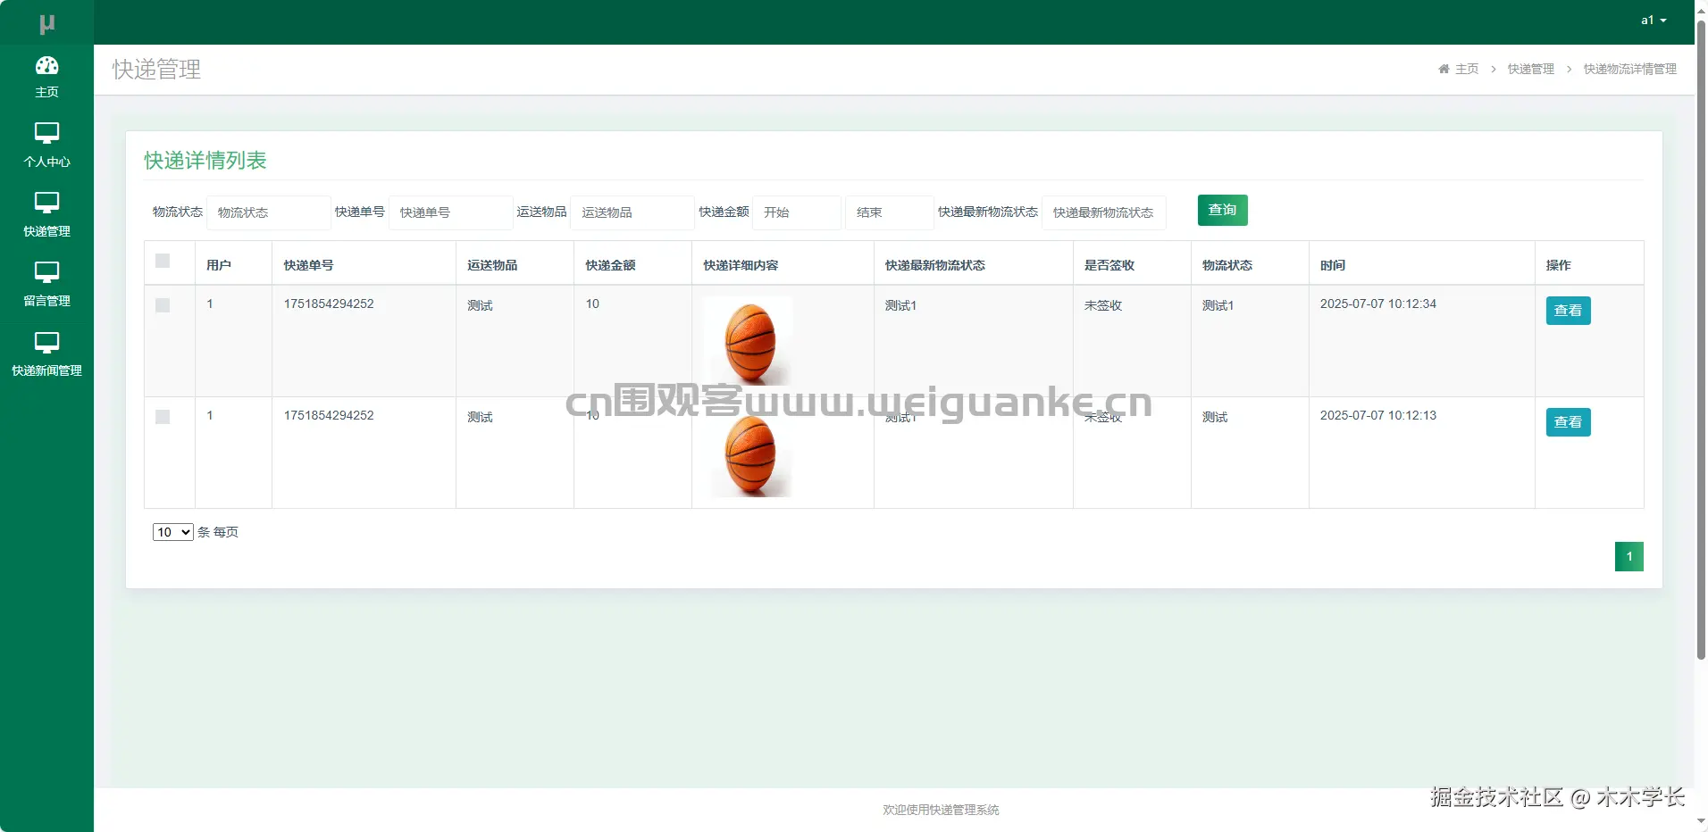Open the rows-per-page 10 dropdown
This screenshot has height=832, width=1708.
click(x=172, y=532)
